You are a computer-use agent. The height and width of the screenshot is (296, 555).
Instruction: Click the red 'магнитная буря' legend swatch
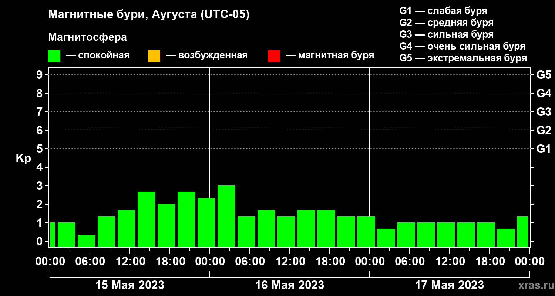click(274, 56)
